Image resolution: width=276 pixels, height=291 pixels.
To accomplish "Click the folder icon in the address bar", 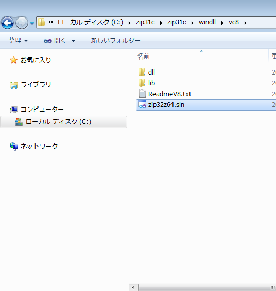I will [x=41, y=22].
